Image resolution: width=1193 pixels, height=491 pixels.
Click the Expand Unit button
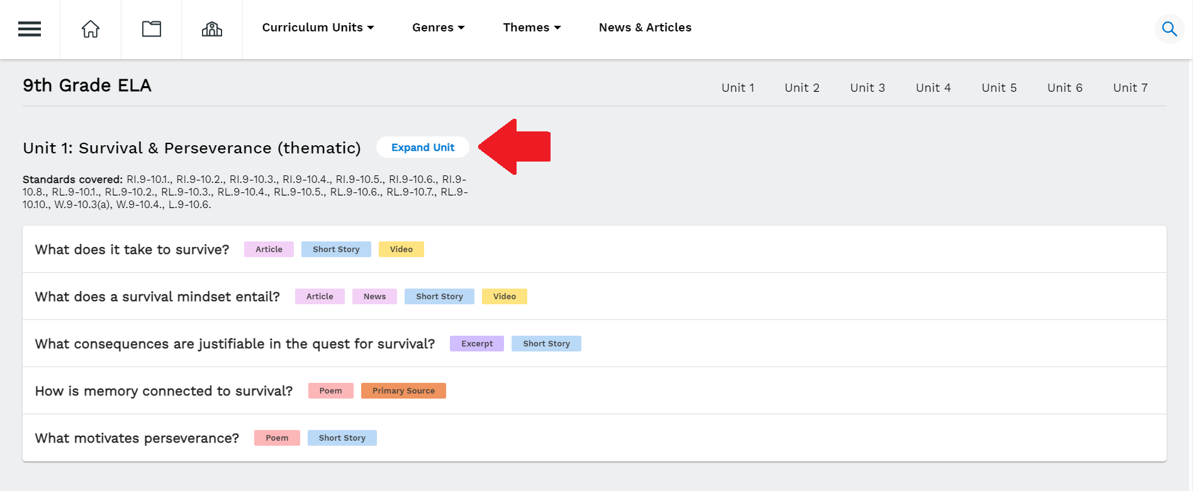pos(423,147)
